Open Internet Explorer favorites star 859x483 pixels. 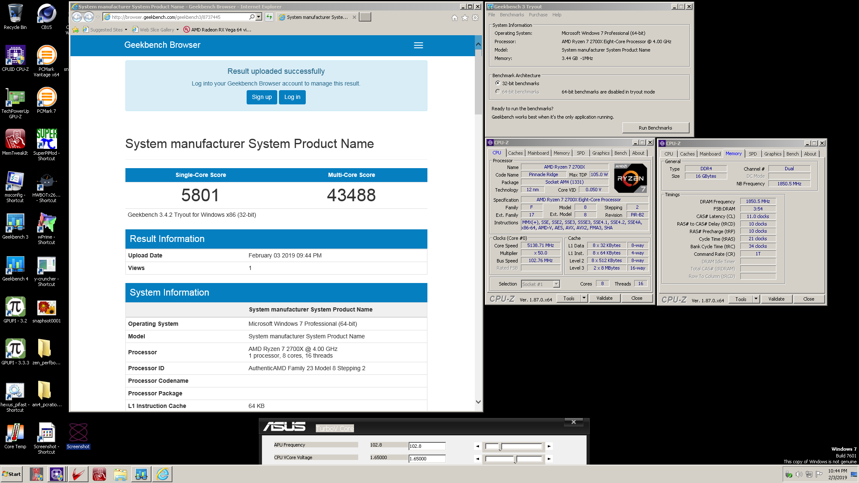tap(465, 18)
